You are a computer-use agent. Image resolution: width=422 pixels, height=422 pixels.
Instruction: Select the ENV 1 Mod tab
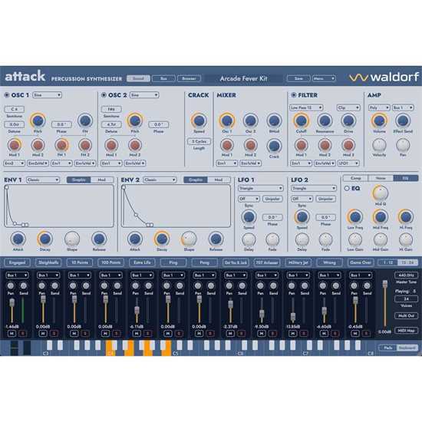coord(102,180)
